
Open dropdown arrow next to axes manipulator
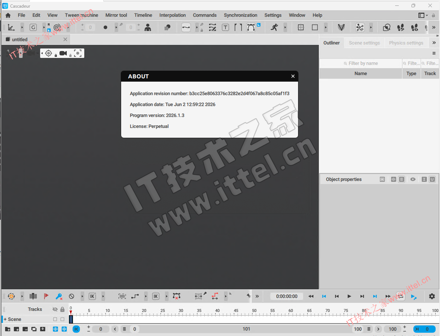[x=22, y=27]
